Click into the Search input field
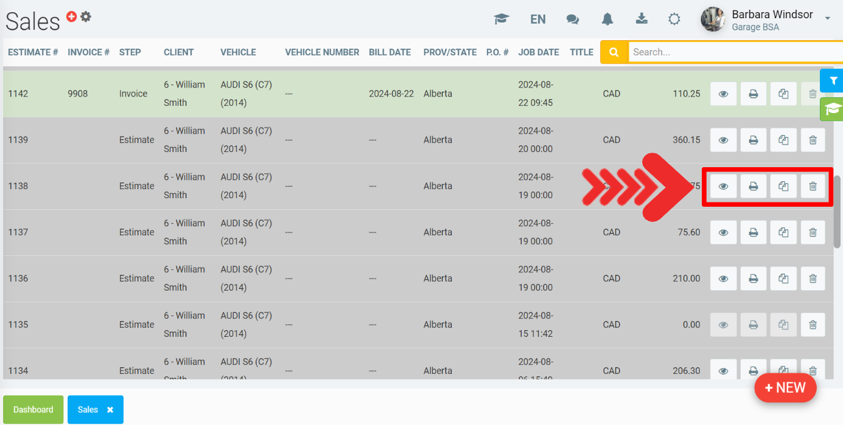The image size is (843, 425). [x=730, y=52]
